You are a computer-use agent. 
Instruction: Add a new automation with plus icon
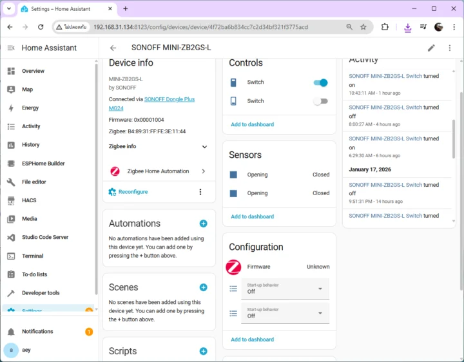[203, 224]
